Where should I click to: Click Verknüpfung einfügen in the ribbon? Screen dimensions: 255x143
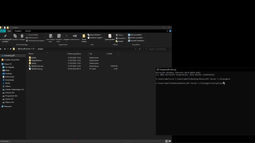35,41
